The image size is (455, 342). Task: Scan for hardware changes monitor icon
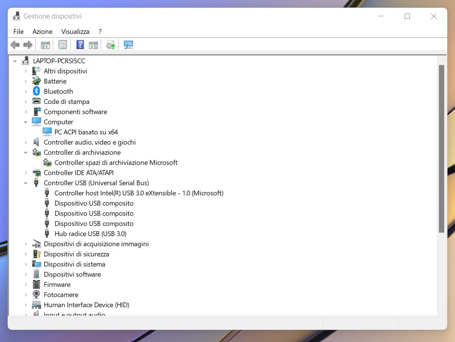pos(128,45)
